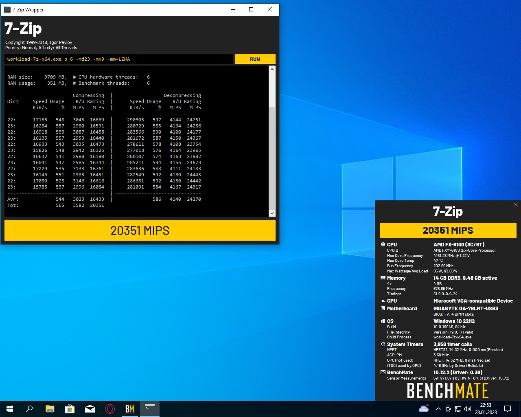The image size is (521, 417).
Task: Click the Microsoft VGA-compatible Device text
Action: tap(473, 301)
